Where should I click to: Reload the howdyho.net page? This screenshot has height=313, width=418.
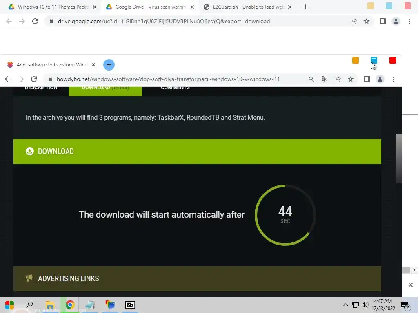(34, 79)
